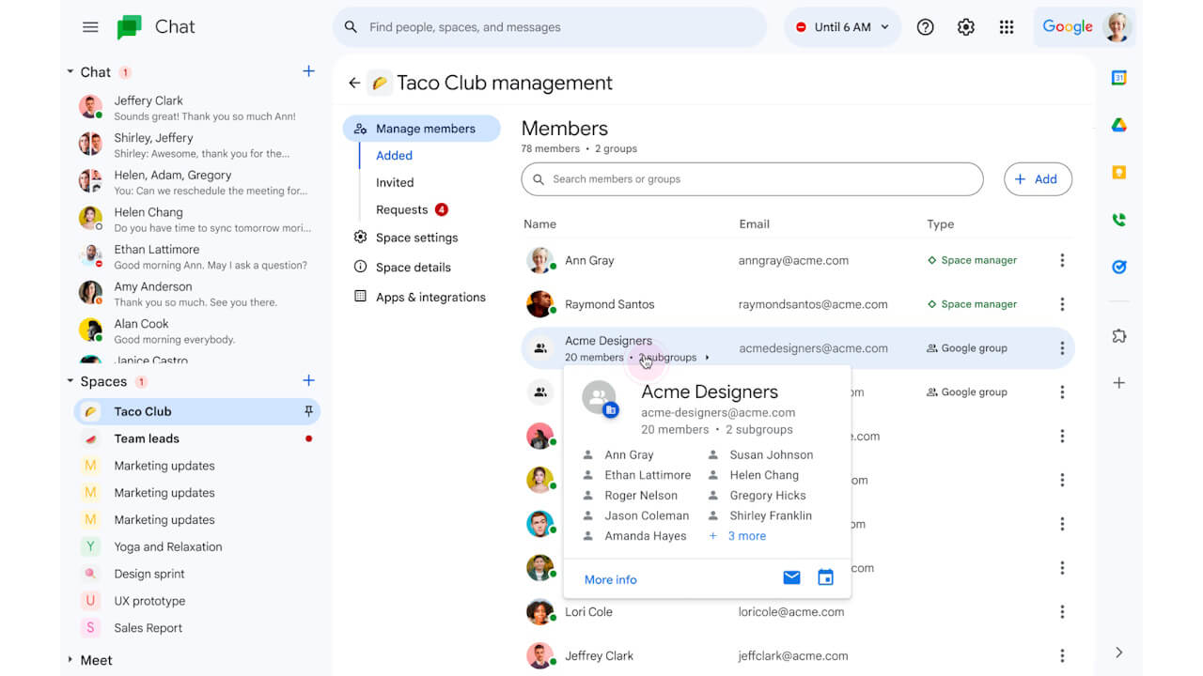Schedule an event with Acme Designers via calendar icon
Image resolution: width=1203 pixels, height=676 pixels.
[x=825, y=576]
